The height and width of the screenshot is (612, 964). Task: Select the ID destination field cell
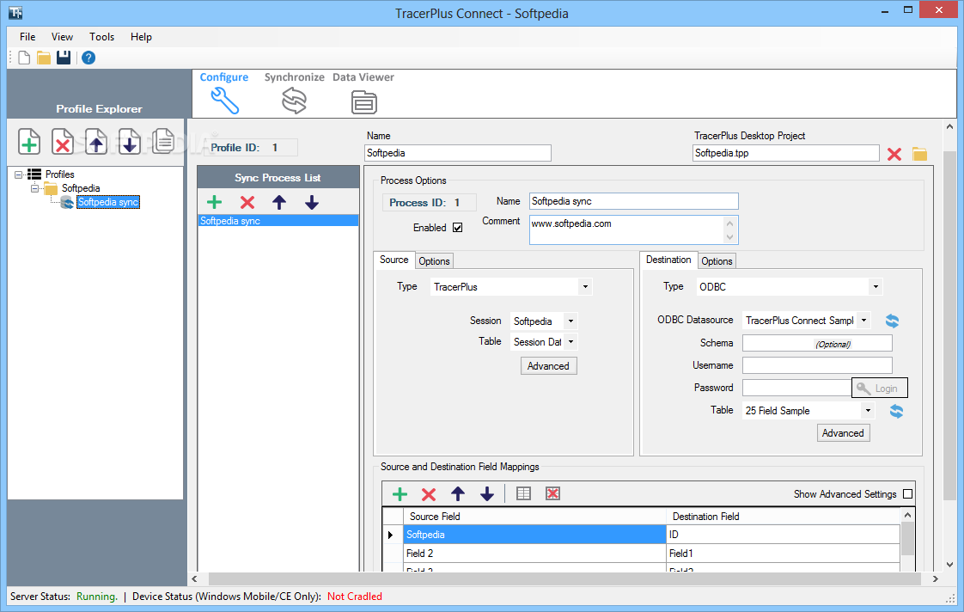coord(784,535)
